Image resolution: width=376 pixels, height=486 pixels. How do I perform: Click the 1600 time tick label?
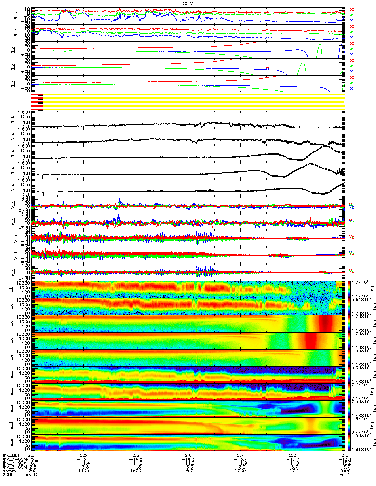135,471
